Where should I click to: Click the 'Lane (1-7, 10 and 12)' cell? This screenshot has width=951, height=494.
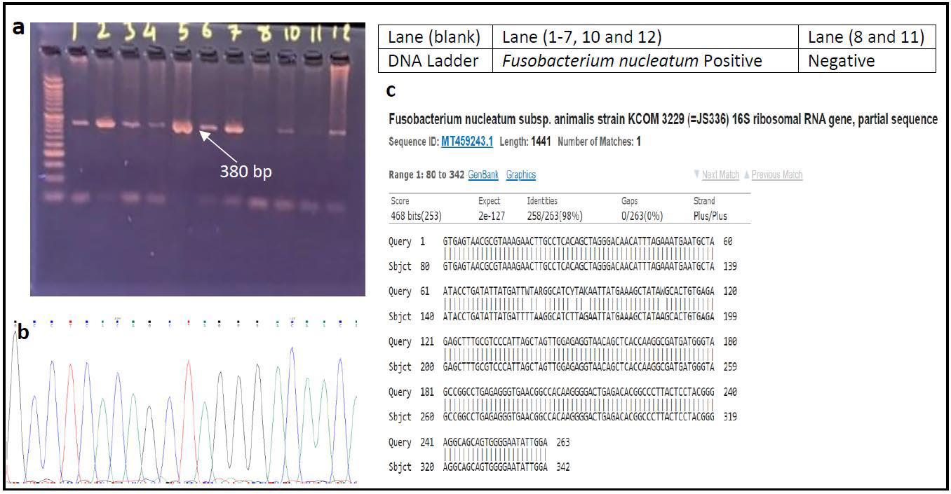[x=647, y=37]
